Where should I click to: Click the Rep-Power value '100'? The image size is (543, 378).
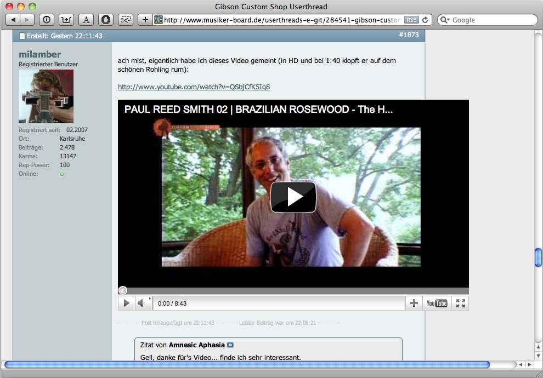click(x=65, y=165)
